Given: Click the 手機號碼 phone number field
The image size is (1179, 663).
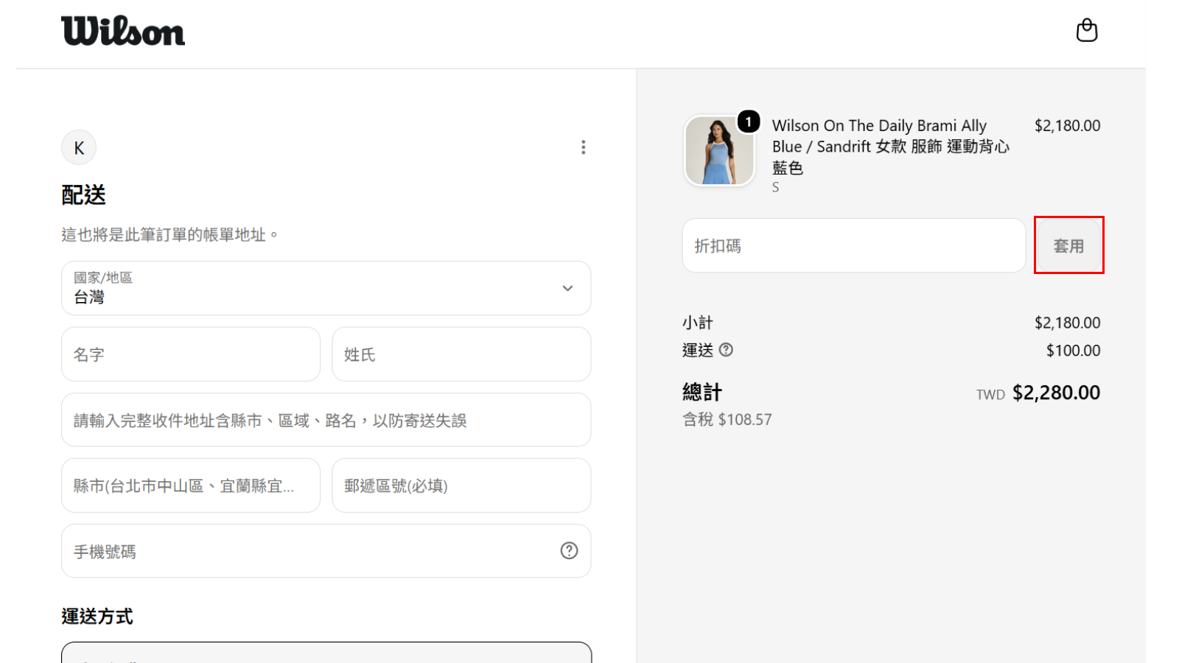Looking at the screenshot, I should point(326,551).
